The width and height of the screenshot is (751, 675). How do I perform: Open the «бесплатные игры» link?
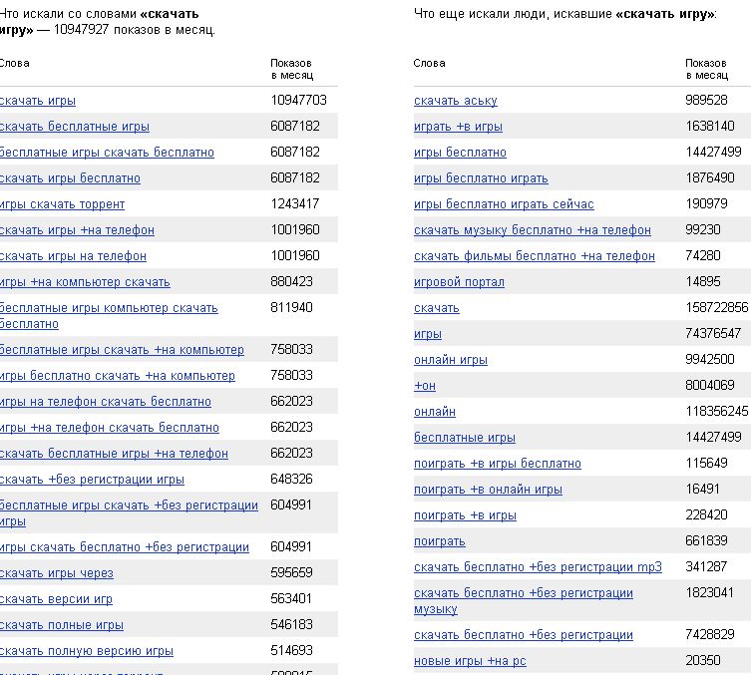[465, 437]
